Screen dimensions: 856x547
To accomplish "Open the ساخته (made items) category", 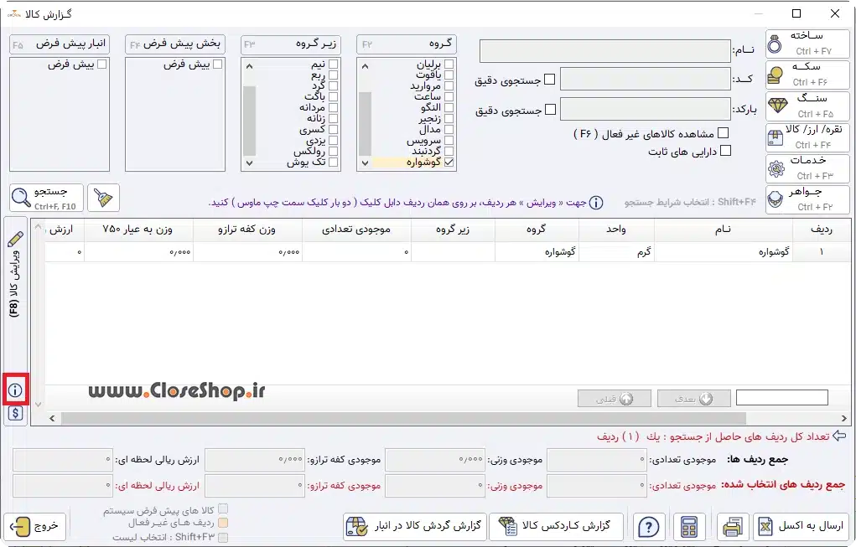I will click(807, 43).
